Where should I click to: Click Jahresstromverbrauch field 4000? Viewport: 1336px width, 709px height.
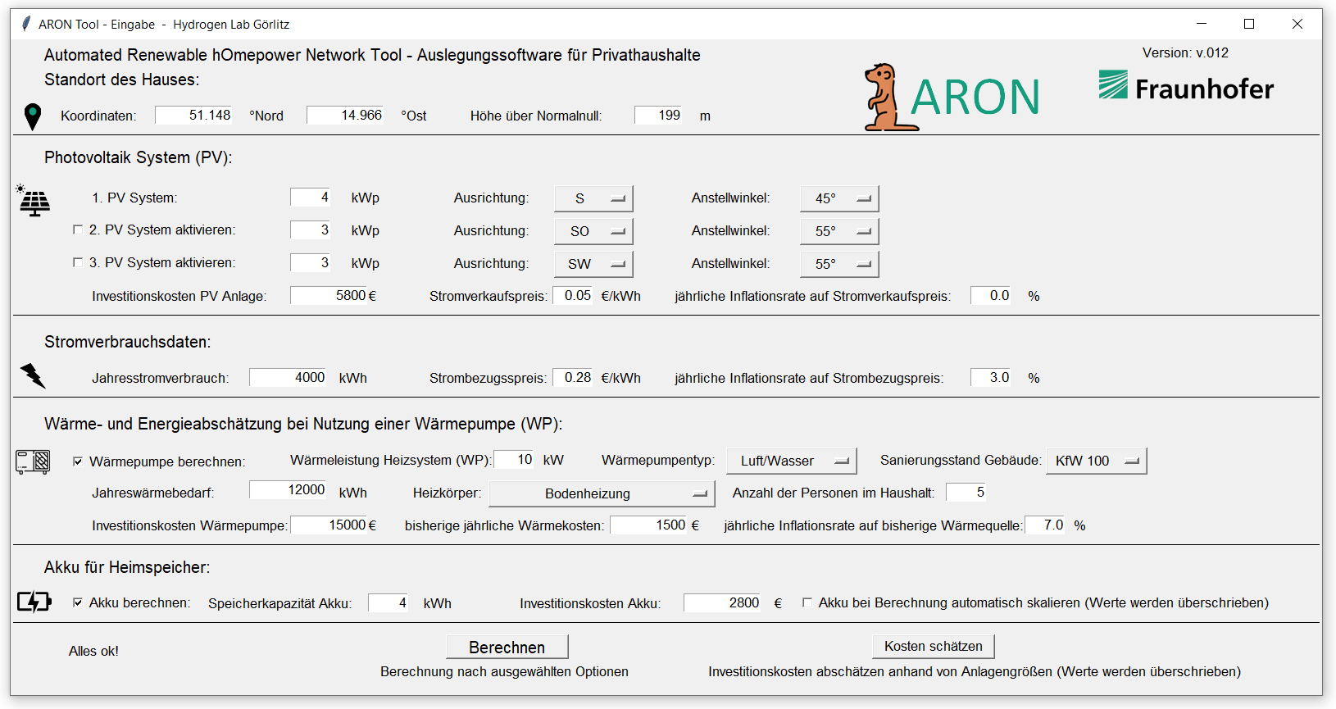point(288,377)
